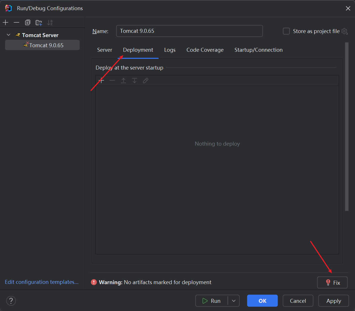Click the 'No artifacts marked for deployment' warning text
355x311 pixels.
point(168,282)
